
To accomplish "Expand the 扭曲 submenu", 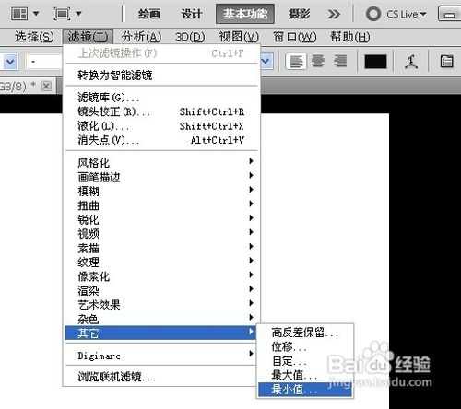I will point(162,204).
